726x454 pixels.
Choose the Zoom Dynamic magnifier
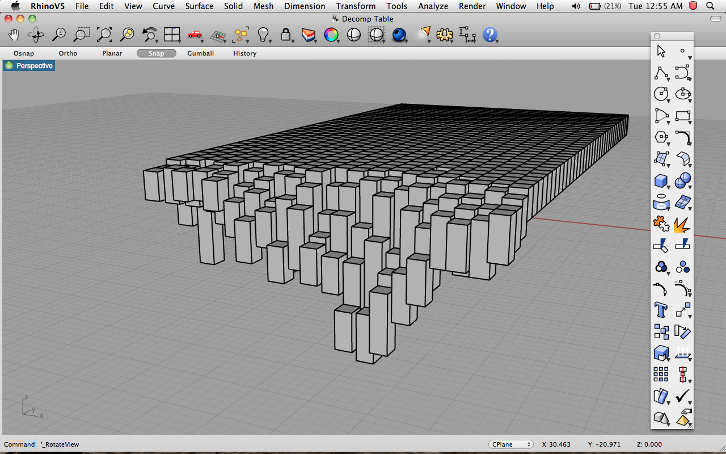click(59, 35)
